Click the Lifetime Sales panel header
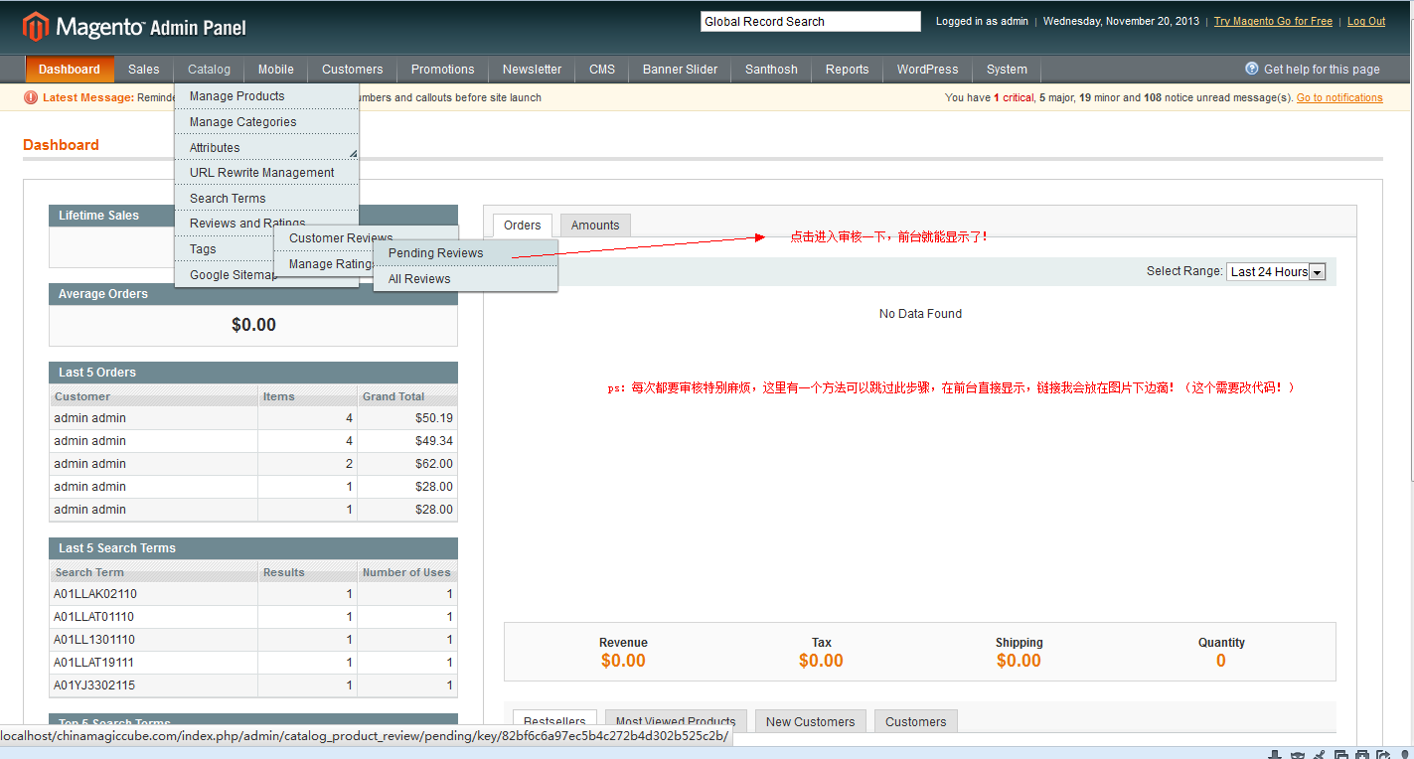Screen dimensions: 1414x759 click(x=253, y=216)
